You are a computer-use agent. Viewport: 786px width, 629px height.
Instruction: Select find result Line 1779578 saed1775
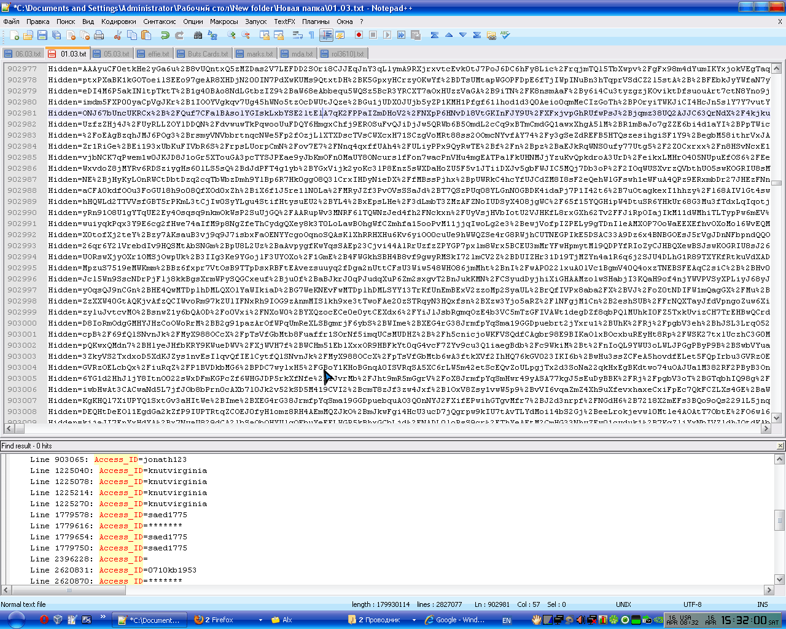tap(109, 515)
